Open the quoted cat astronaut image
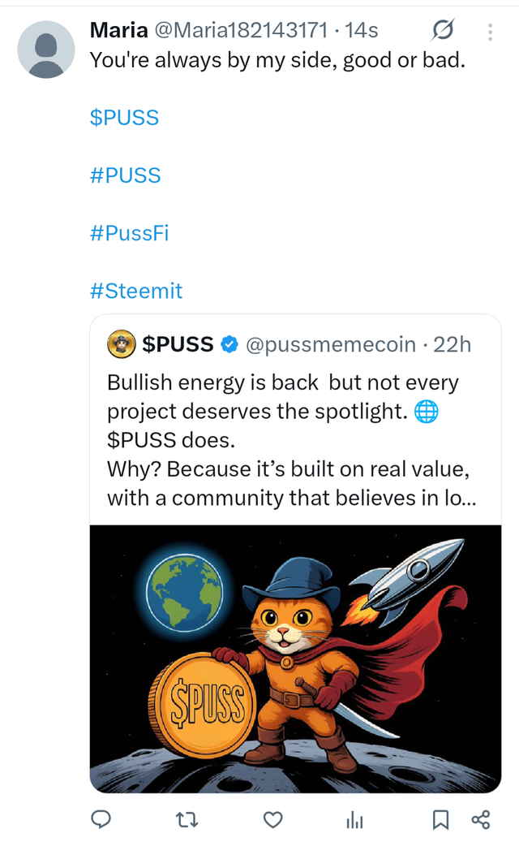The height and width of the screenshot is (842, 519). click(295, 658)
